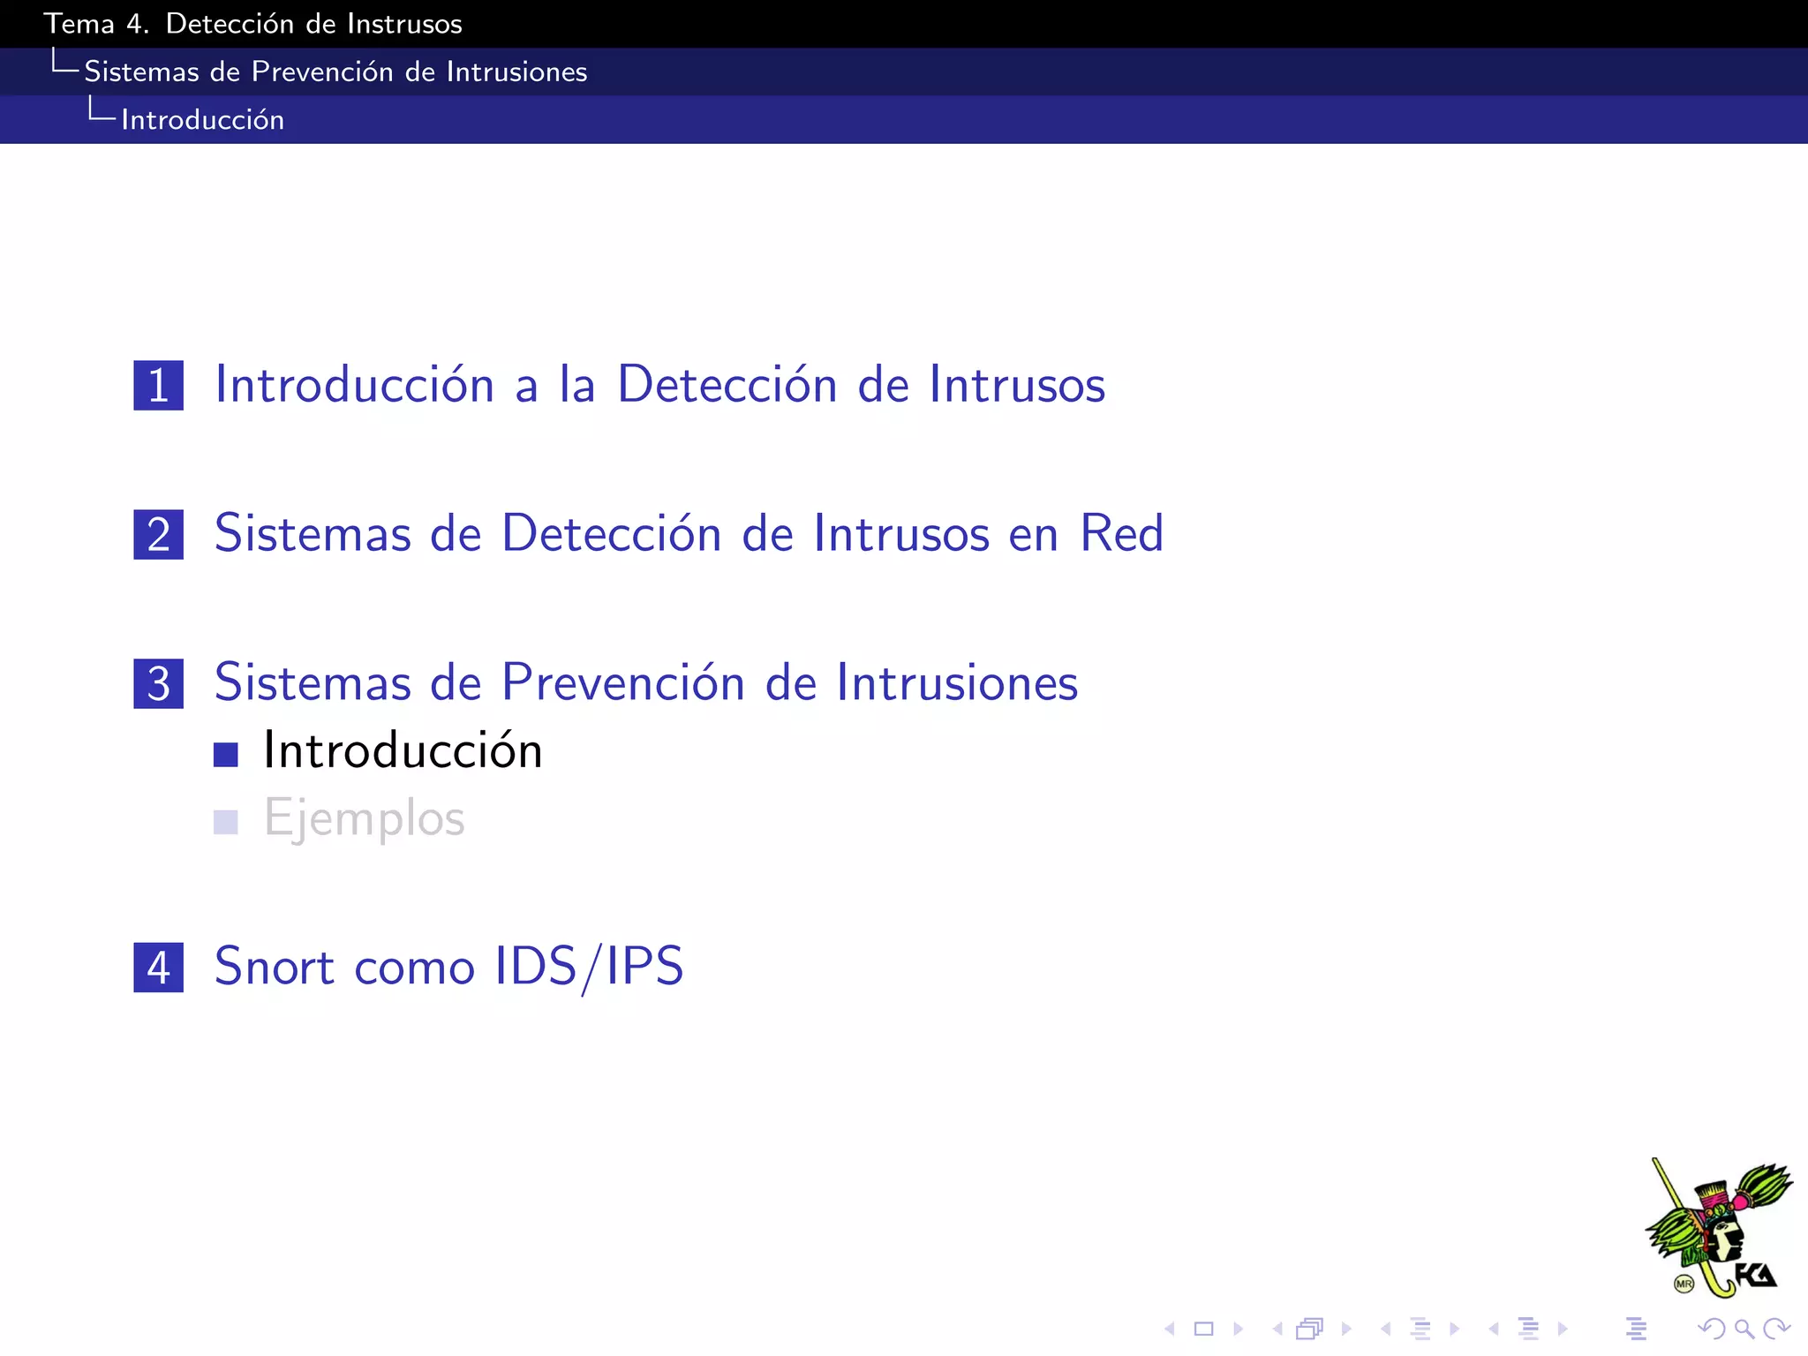Click the stacked frames navigation icon
This screenshot has height=1356, width=1808.
(x=1311, y=1329)
